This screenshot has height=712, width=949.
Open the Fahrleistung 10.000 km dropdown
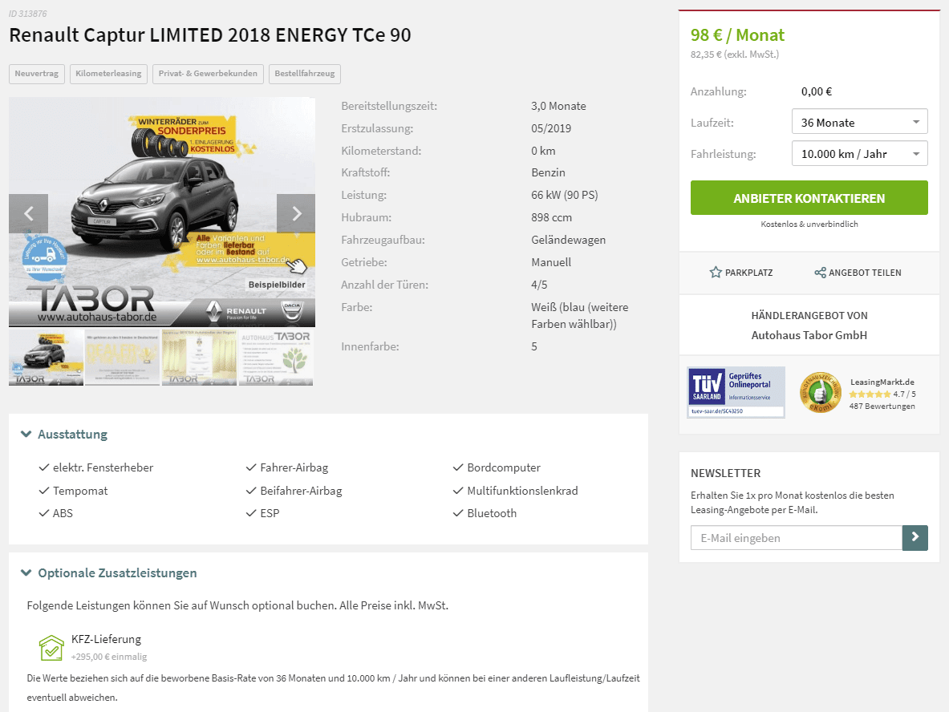pyautogui.click(x=859, y=153)
